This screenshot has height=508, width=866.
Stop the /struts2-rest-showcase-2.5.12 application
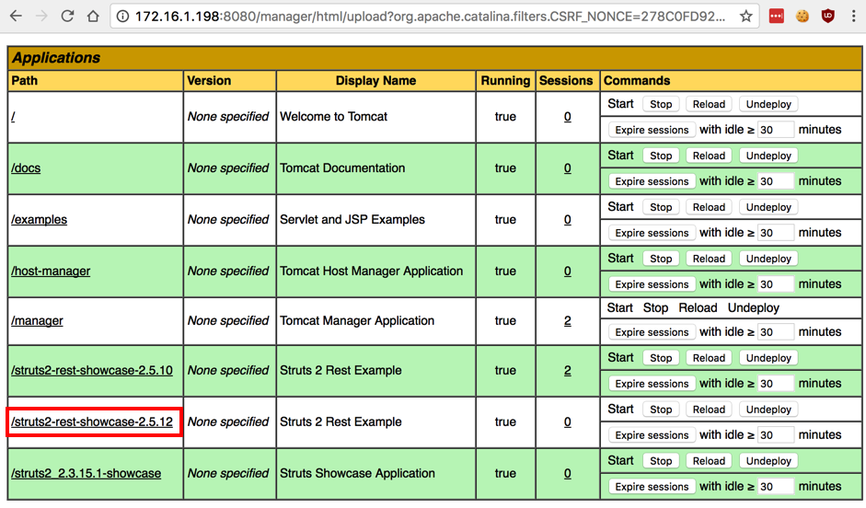661,410
